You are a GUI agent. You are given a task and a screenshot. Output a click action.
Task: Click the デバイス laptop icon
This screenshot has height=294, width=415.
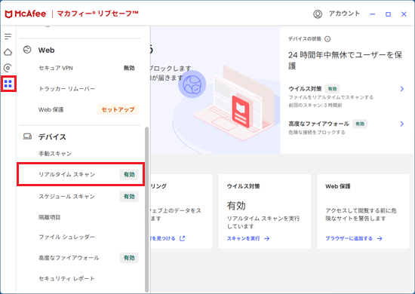point(27,136)
